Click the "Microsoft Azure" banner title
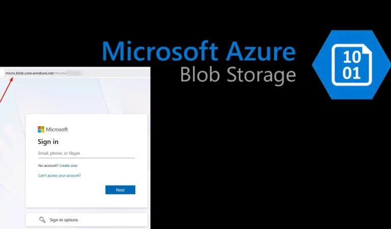The image size is (391, 229). [x=198, y=52]
